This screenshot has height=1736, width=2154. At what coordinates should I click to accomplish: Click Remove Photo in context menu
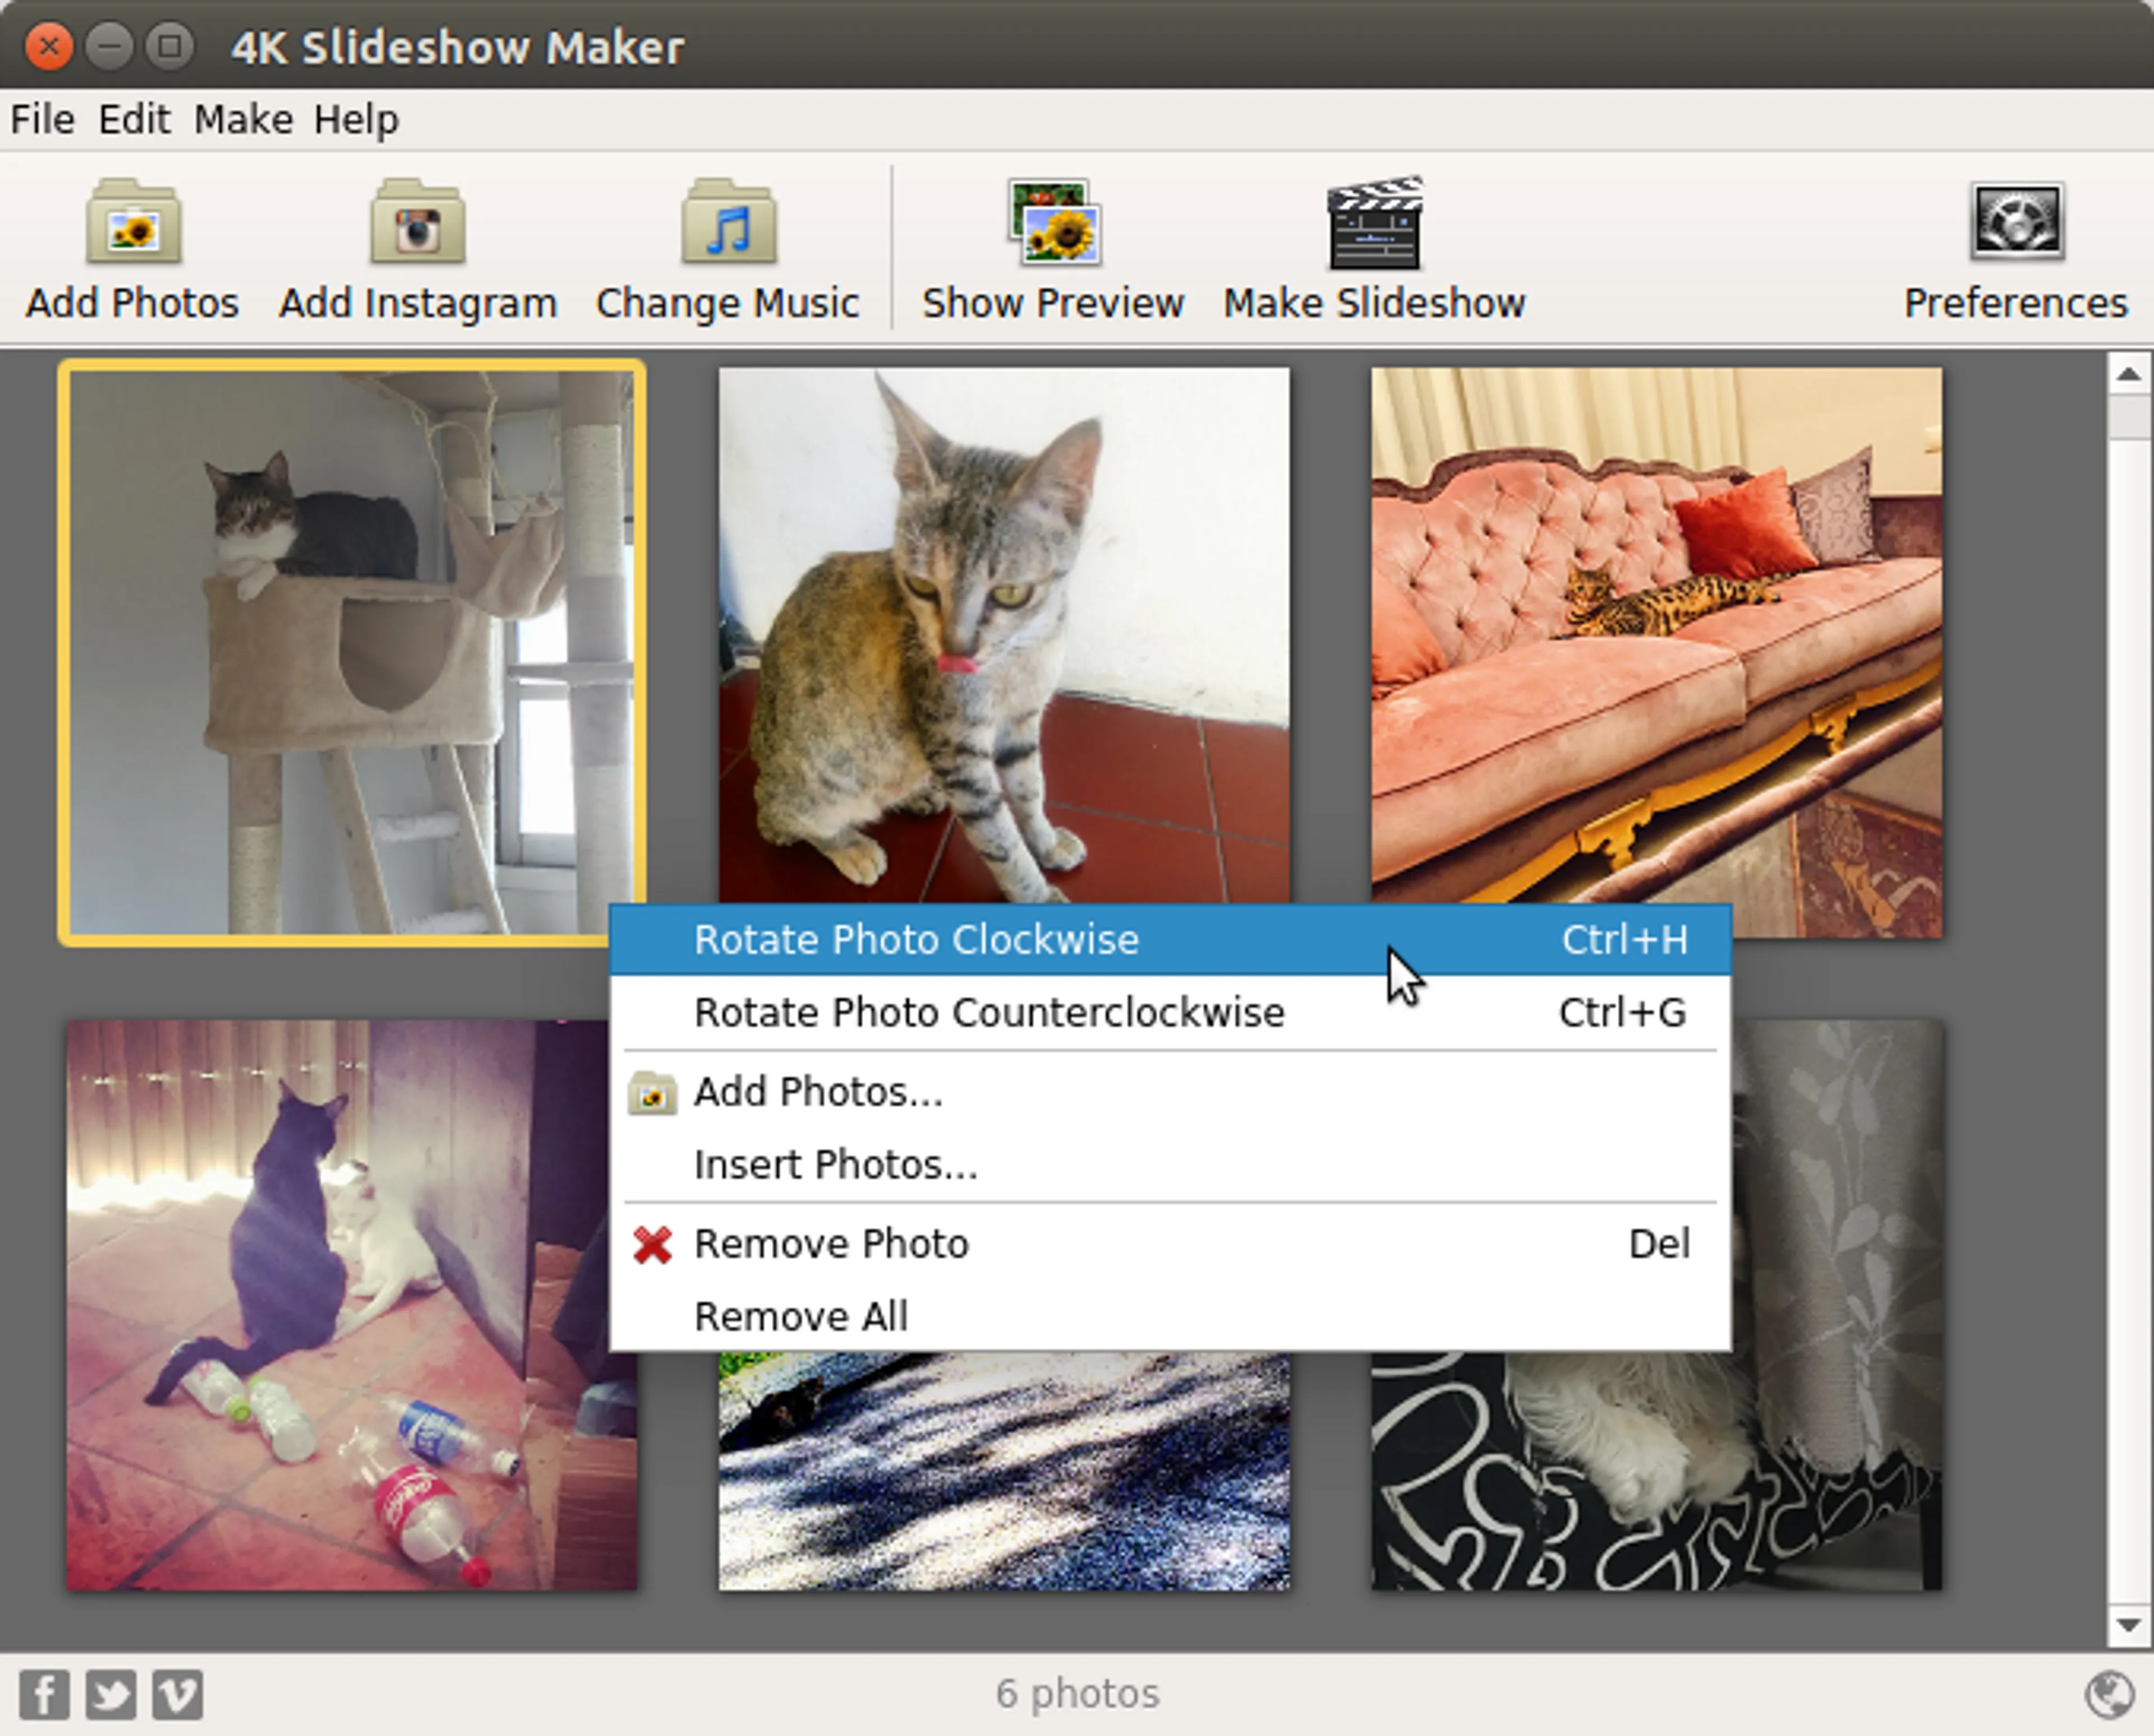tap(831, 1244)
